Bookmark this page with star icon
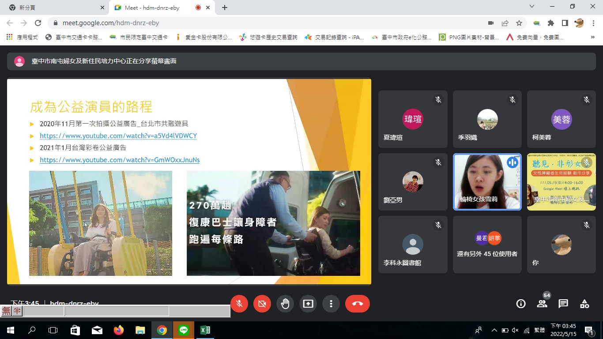The width and height of the screenshot is (603, 339). [519, 23]
